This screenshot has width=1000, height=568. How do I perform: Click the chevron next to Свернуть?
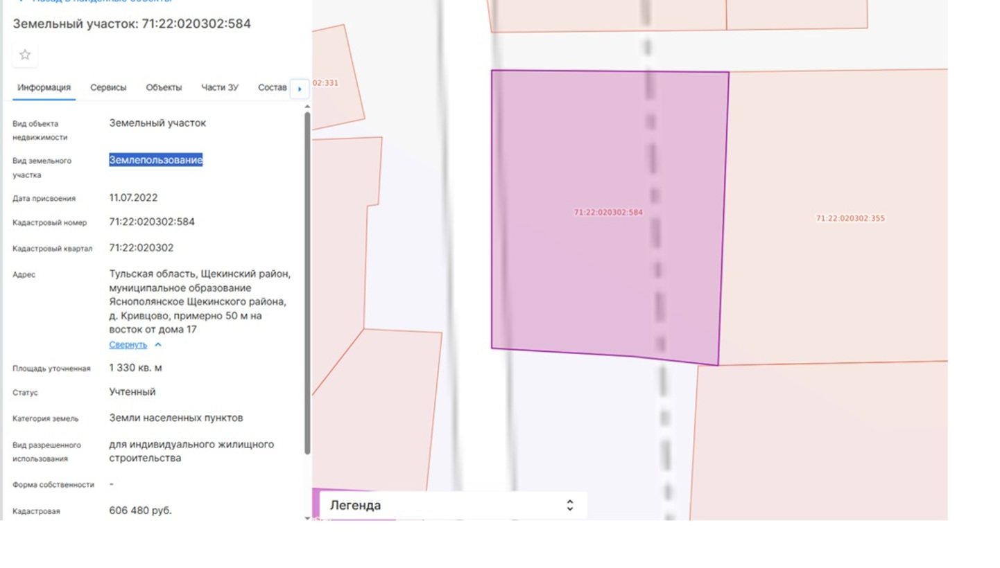point(158,345)
